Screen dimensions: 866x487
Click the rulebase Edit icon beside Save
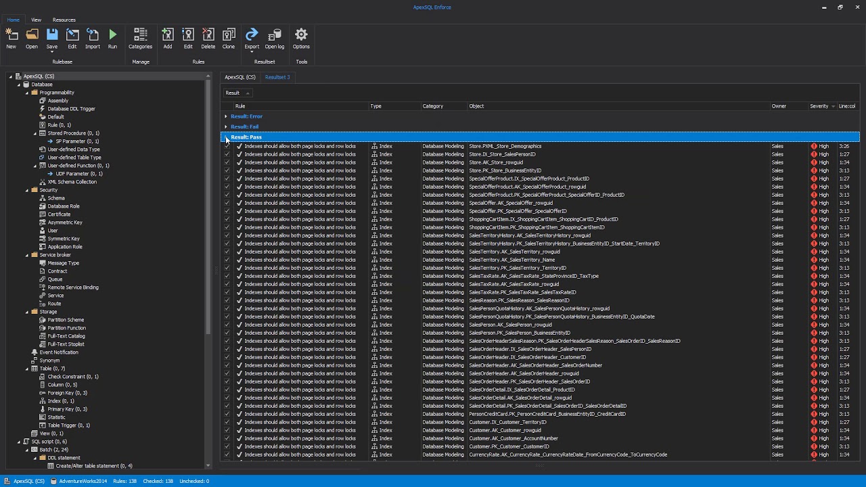click(72, 34)
